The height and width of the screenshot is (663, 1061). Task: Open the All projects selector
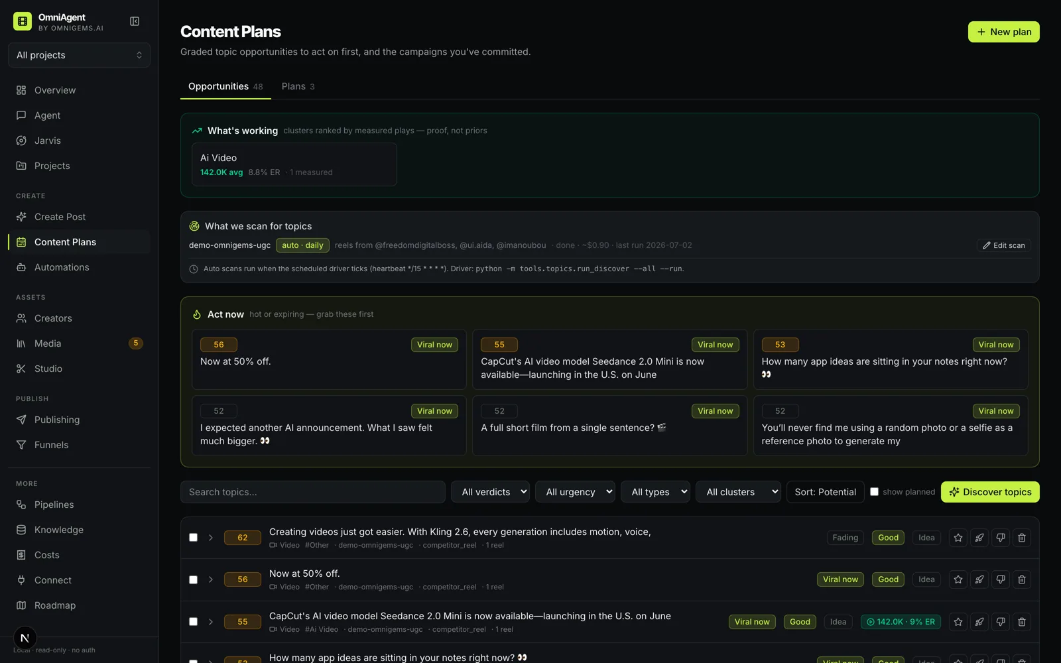(79, 55)
